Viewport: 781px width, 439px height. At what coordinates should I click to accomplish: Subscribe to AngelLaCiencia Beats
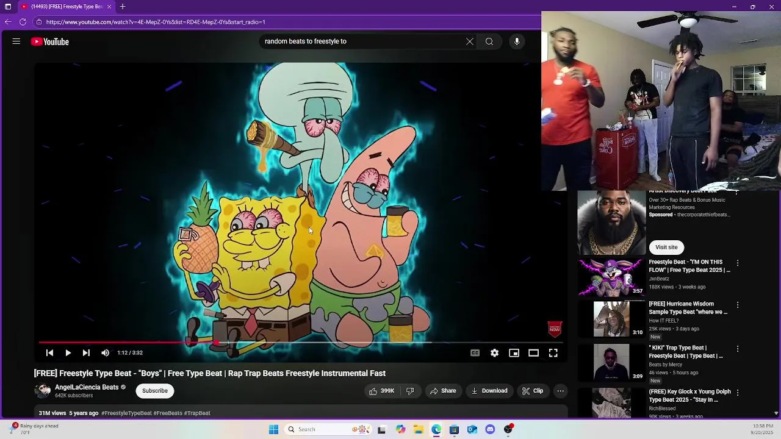pyautogui.click(x=155, y=391)
